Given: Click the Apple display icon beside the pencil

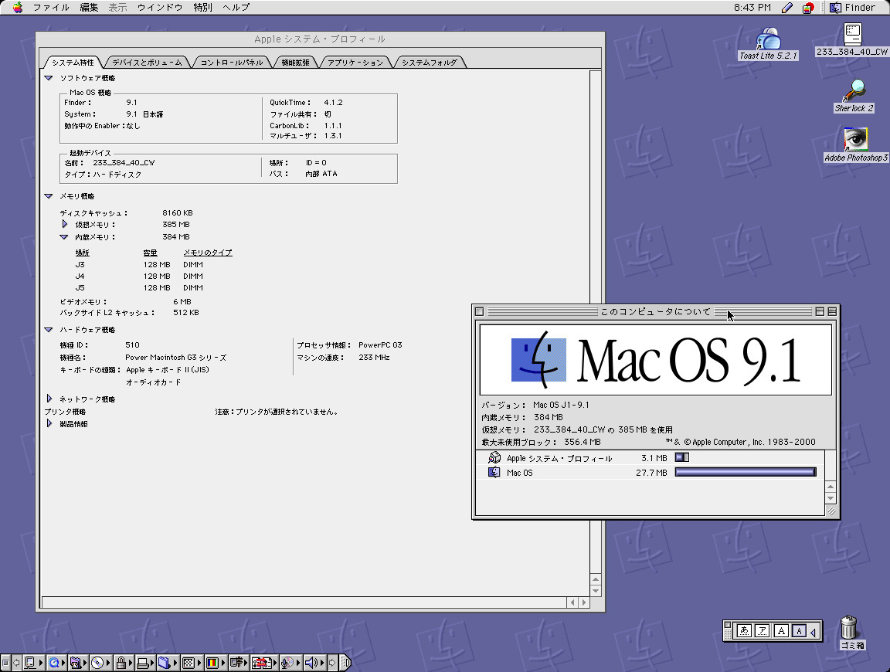Looking at the screenshot, I should point(807,8).
